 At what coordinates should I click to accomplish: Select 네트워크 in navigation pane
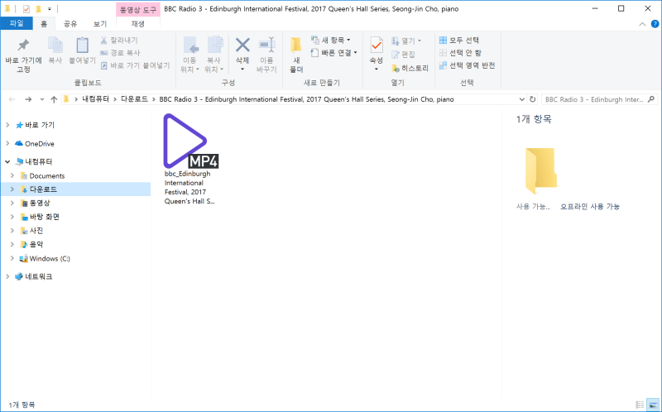(x=33, y=276)
